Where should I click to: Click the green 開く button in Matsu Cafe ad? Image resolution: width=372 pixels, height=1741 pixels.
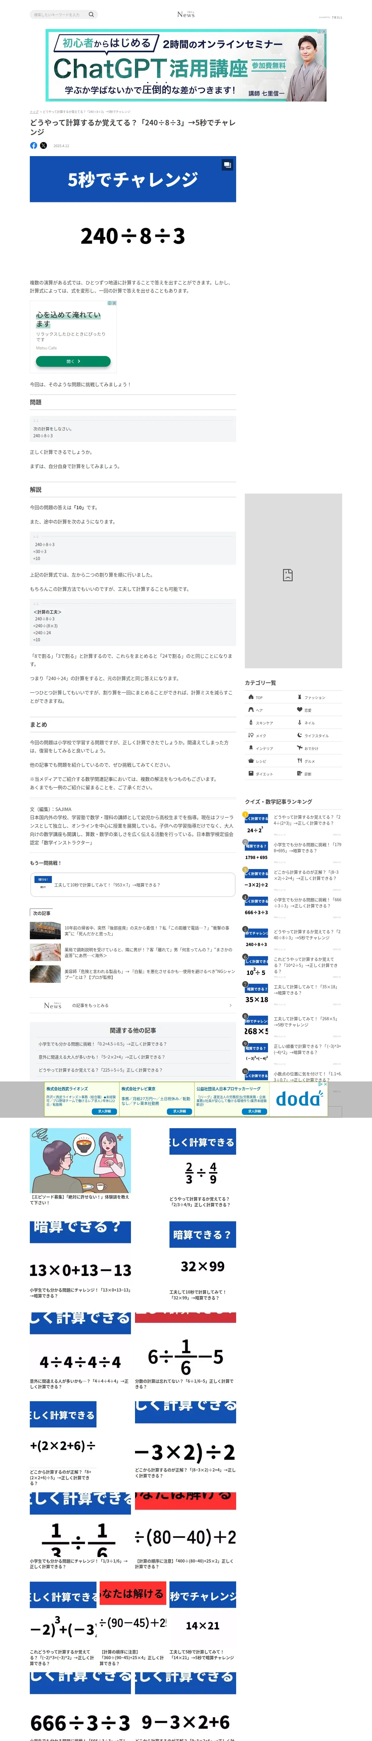point(73,362)
